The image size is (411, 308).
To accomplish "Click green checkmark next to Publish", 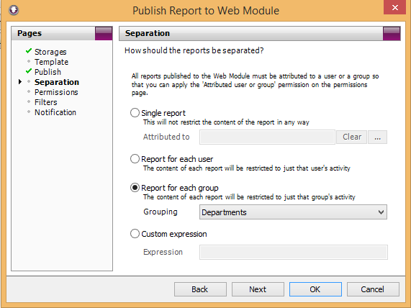I will (x=29, y=71).
